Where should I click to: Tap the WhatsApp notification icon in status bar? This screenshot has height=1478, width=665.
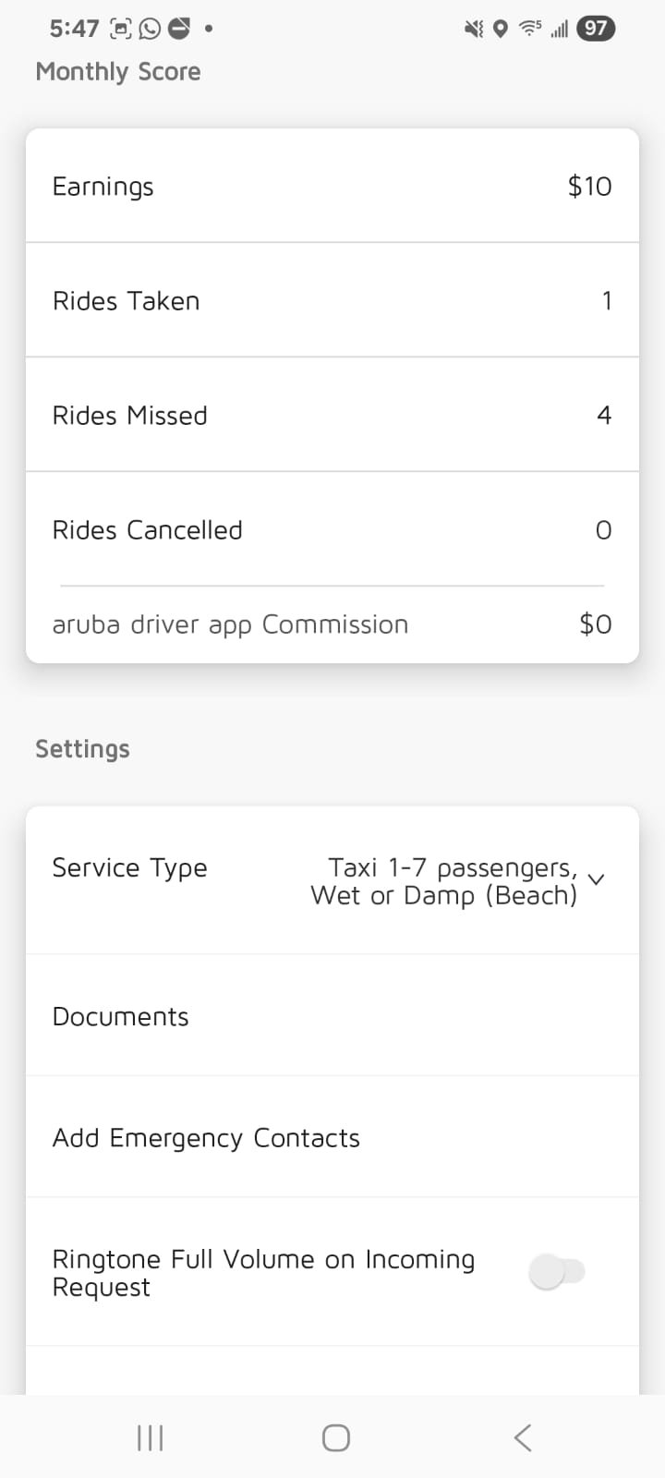point(149,29)
